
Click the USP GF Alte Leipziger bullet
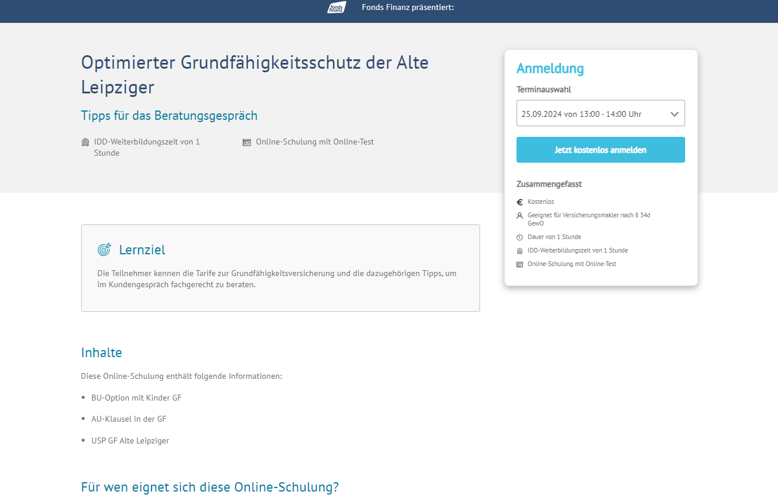130,441
